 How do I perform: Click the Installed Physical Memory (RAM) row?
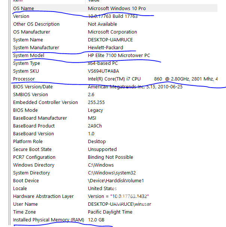pos(49,220)
